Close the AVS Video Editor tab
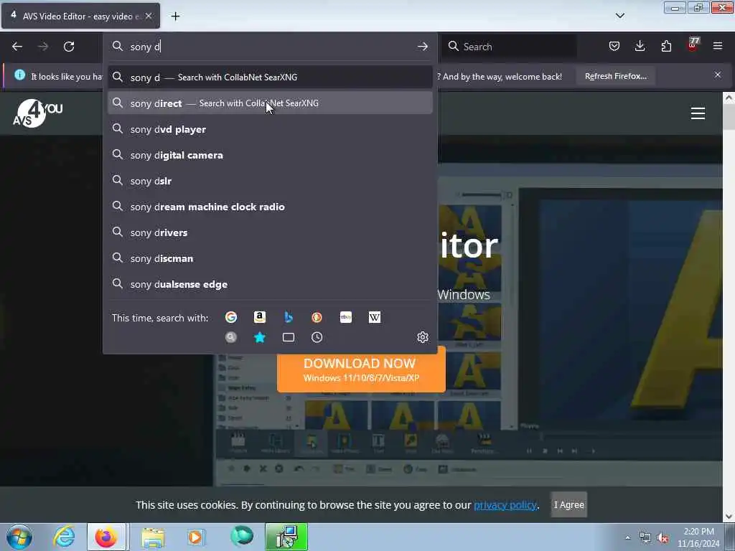Viewport: 735px width, 551px height. tap(149, 16)
